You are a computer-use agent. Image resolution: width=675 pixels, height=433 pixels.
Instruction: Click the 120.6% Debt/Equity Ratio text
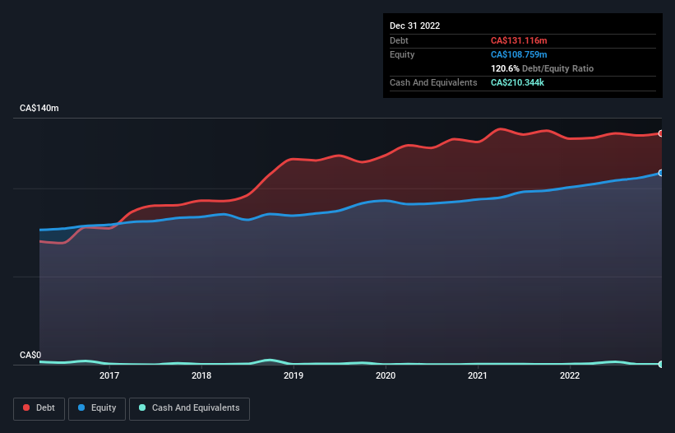[542, 68]
